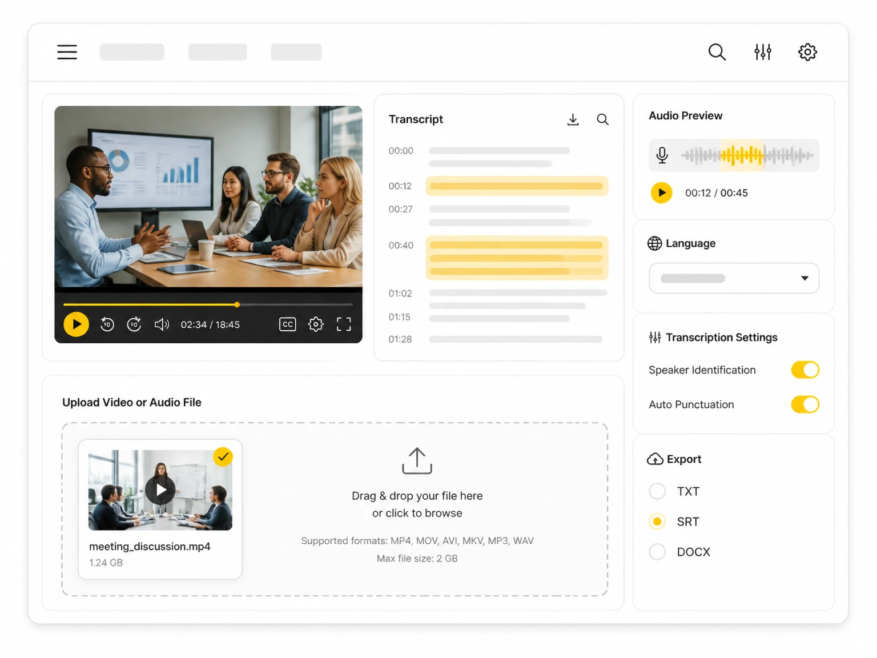
Task: Click the 01:15 transcript timestamp
Action: pyautogui.click(x=400, y=317)
